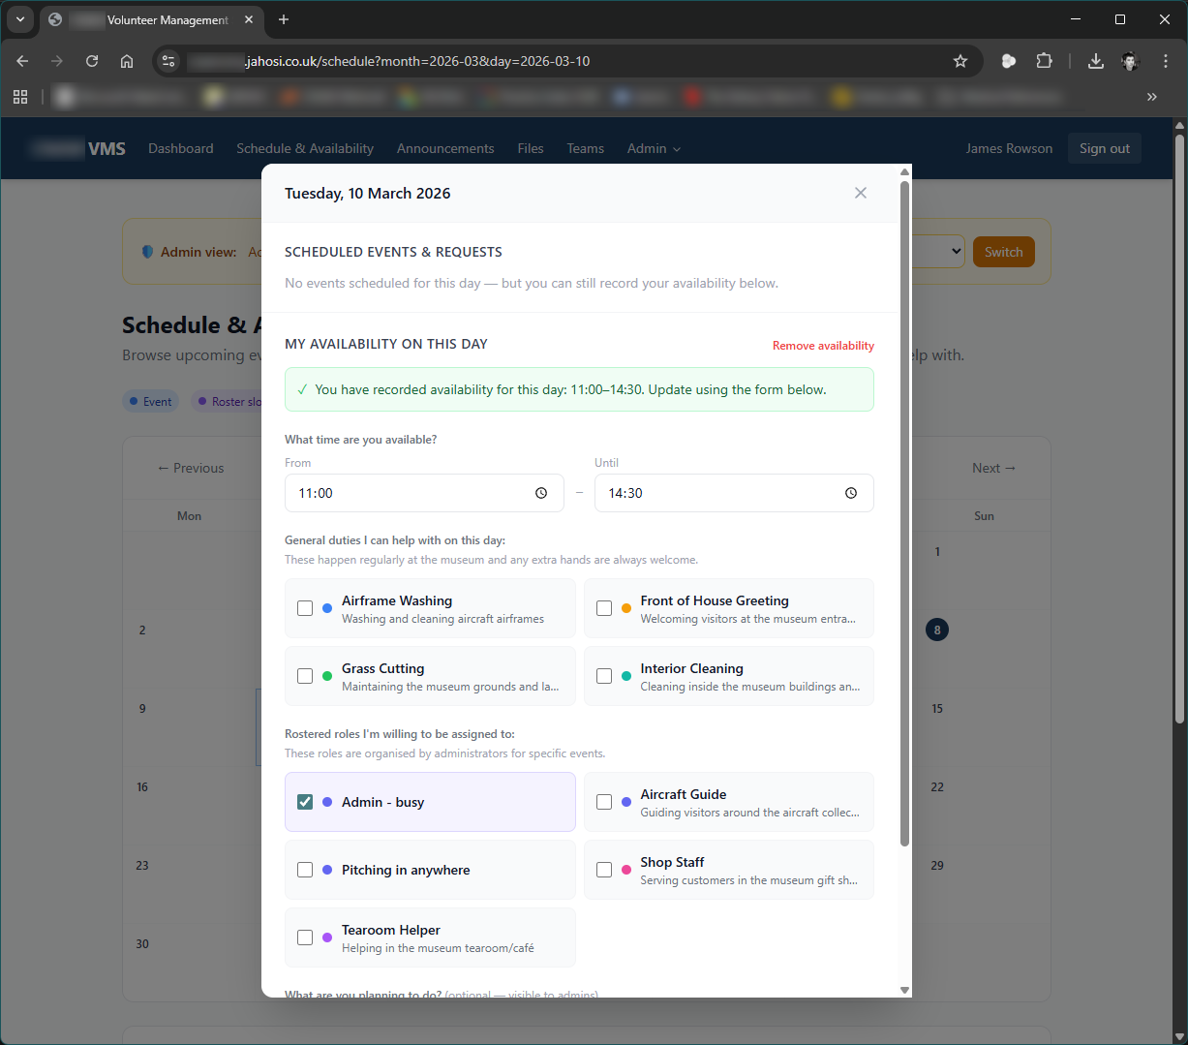
Task: Open the browser profile avatar
Action: 1130,61
